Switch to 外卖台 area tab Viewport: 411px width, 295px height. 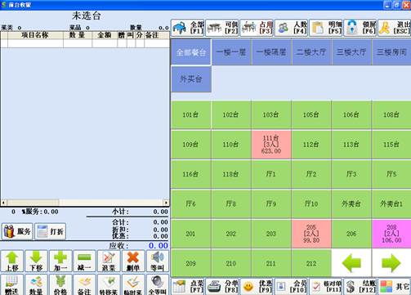pyautogui.click(x=191, y=79)
